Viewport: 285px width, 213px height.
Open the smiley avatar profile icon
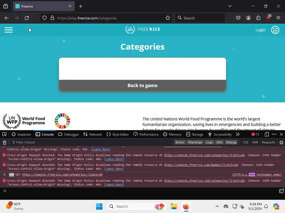pyautogui.click(x=275, y=30)
